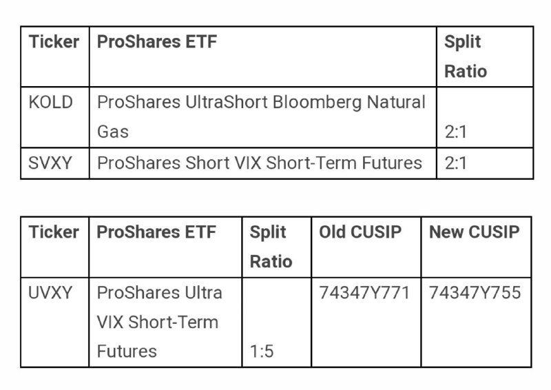Click the KOLD ticker cell
551x390 pixels.
[x=55, y=117]
